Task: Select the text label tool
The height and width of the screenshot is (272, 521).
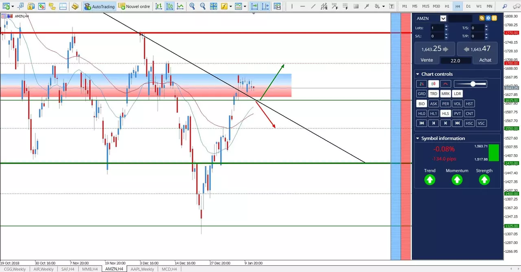Action: click(392, 6)
